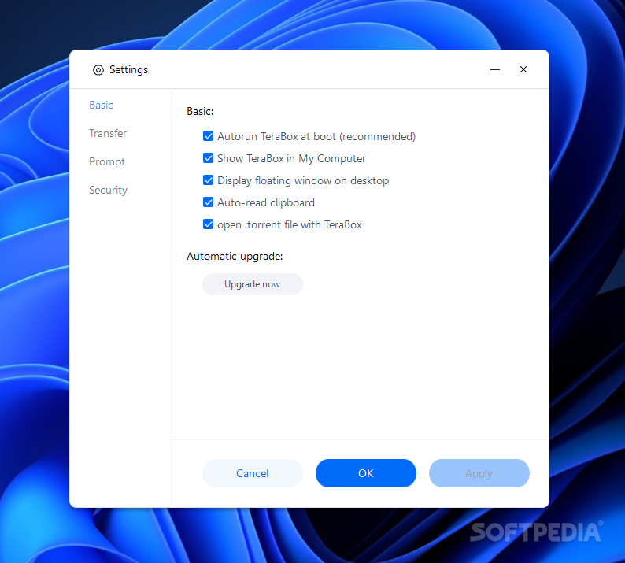This screenshot has height=563, width=625.
Task: Cancel the settings changes
Action: 253,473
